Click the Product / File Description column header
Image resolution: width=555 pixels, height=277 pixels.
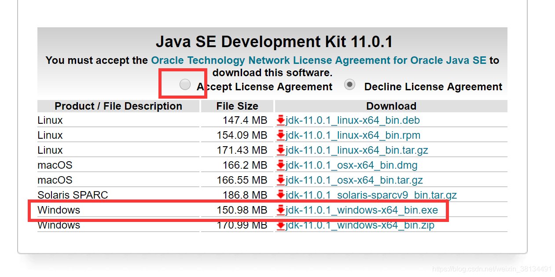tap(118, 106)
